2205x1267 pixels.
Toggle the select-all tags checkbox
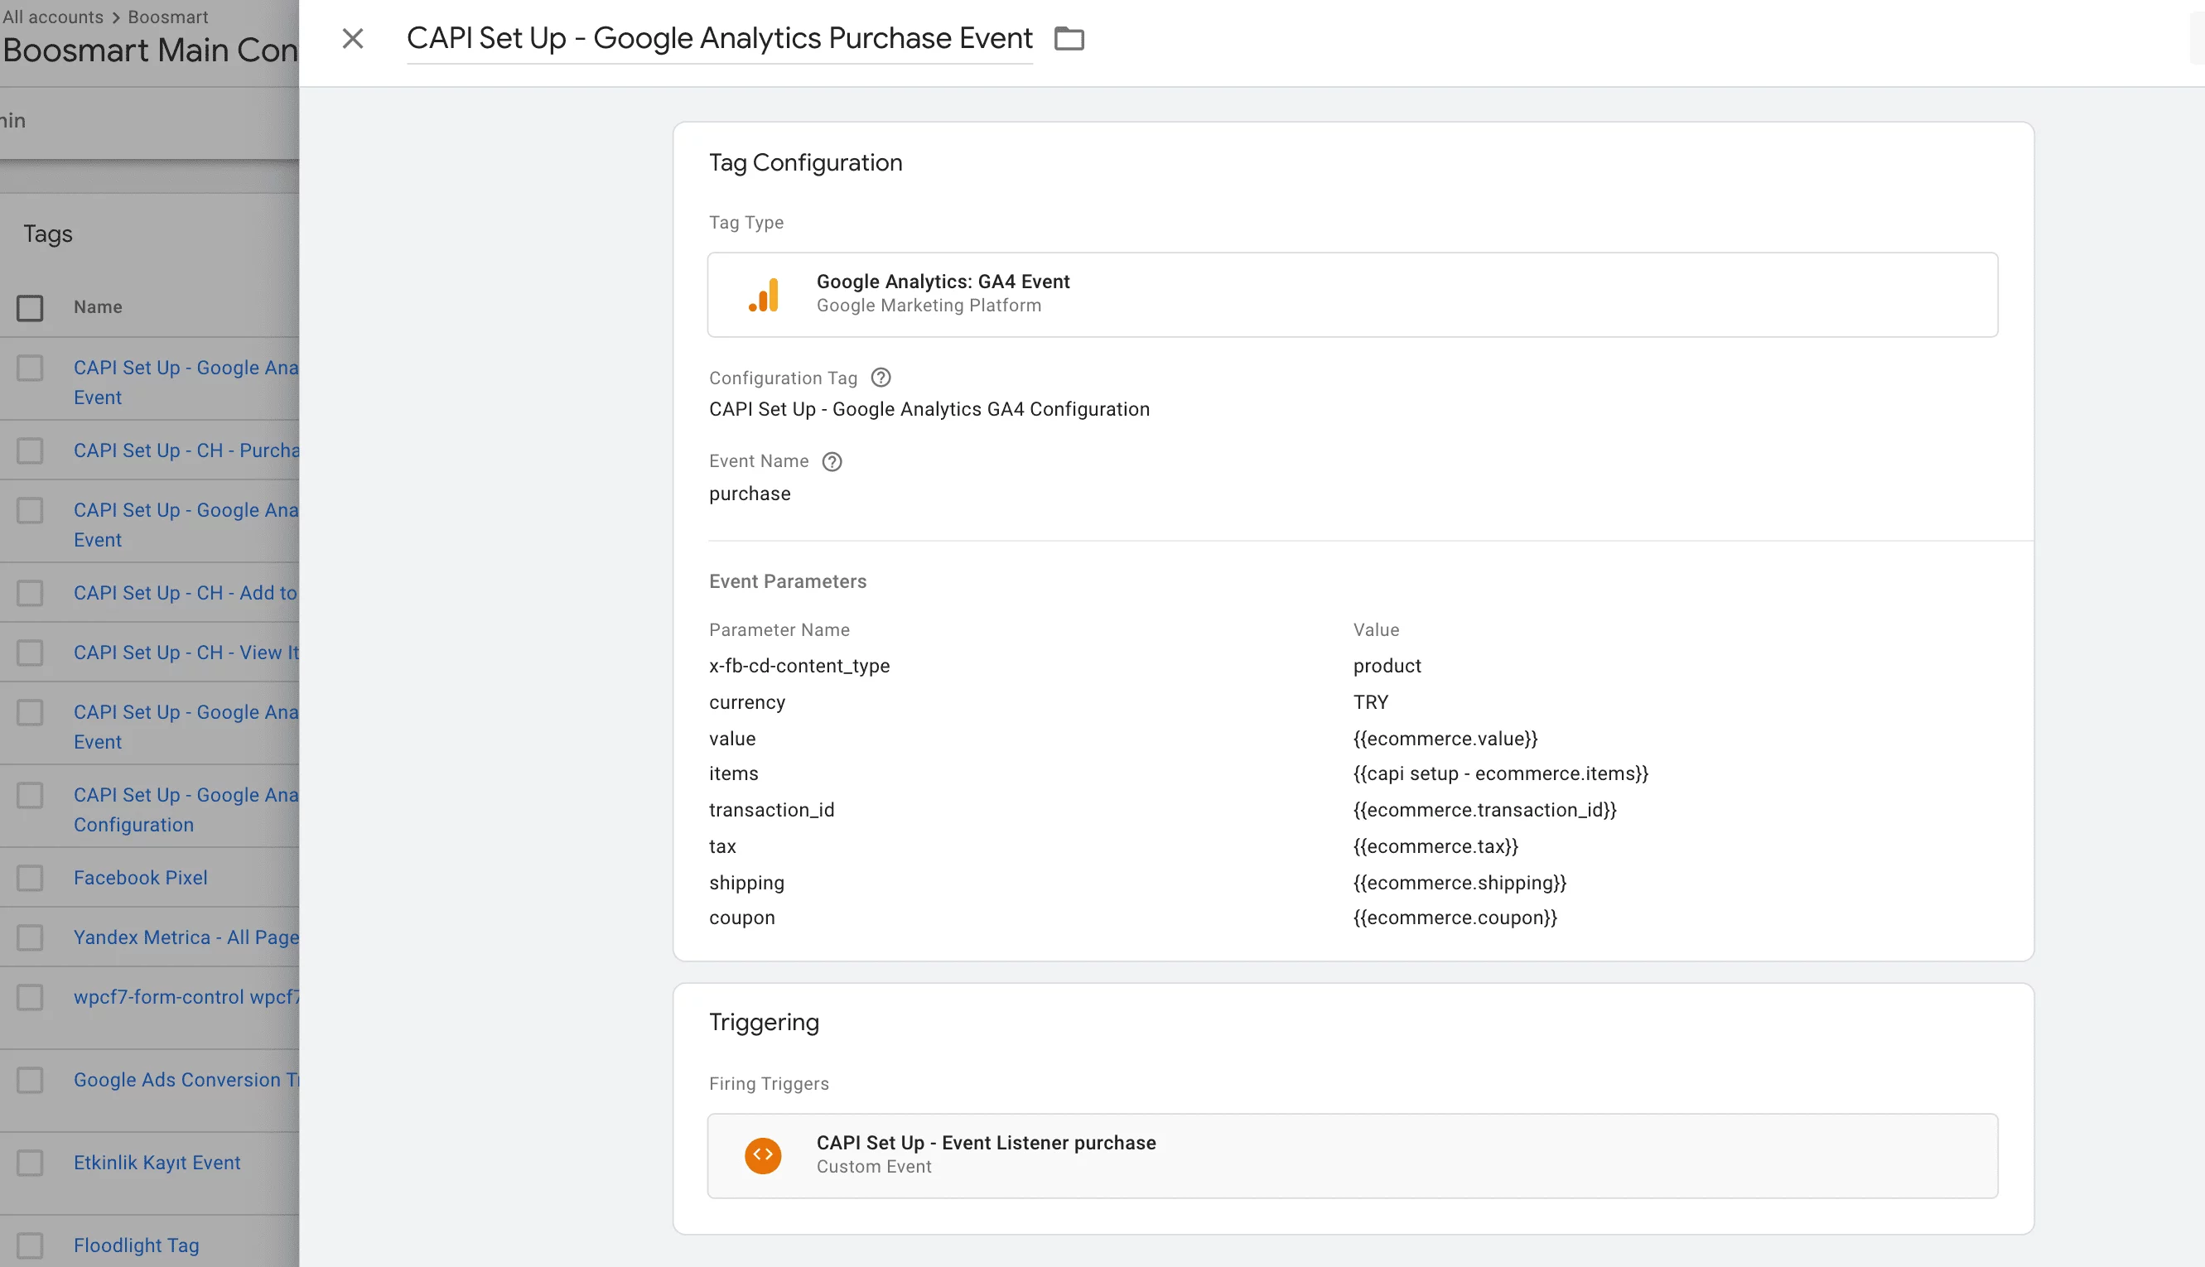[x=31, y=307]
